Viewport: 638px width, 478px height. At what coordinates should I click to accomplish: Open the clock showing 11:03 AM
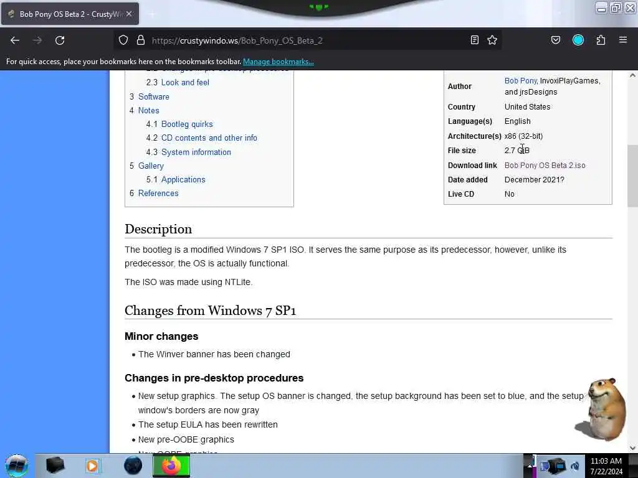pos(606,466)
